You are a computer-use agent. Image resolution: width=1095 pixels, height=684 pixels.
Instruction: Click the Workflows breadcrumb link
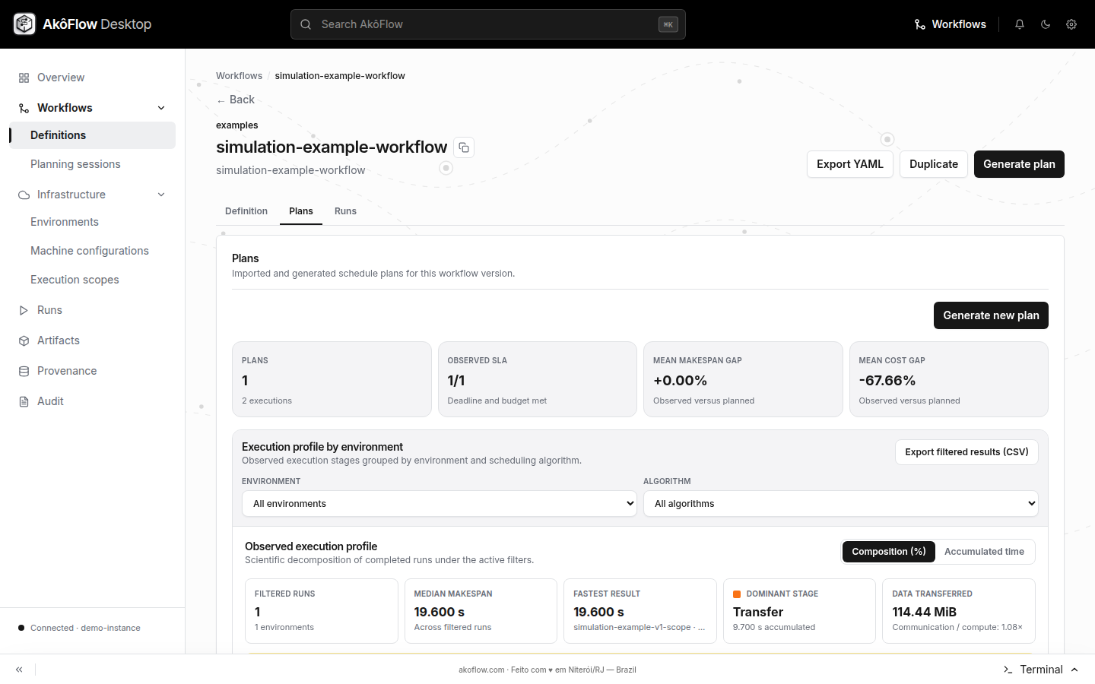tap(239, 76)
